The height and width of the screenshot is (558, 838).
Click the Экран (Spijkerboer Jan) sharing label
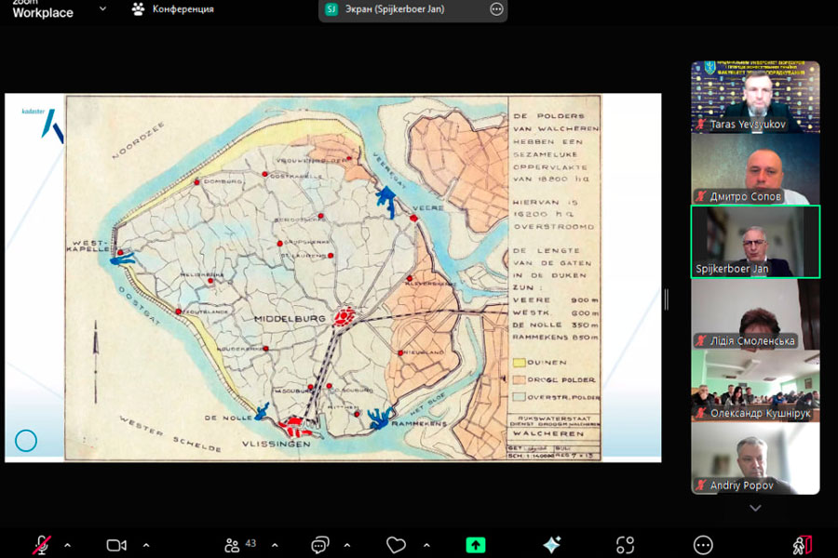pos(395,9)
